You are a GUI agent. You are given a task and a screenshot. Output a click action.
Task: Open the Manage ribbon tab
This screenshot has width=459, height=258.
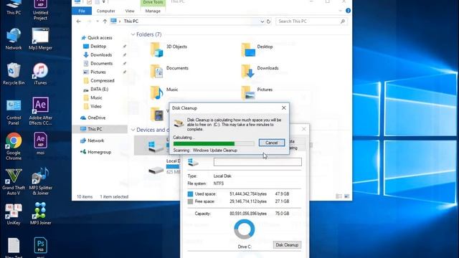coord(153,11)
